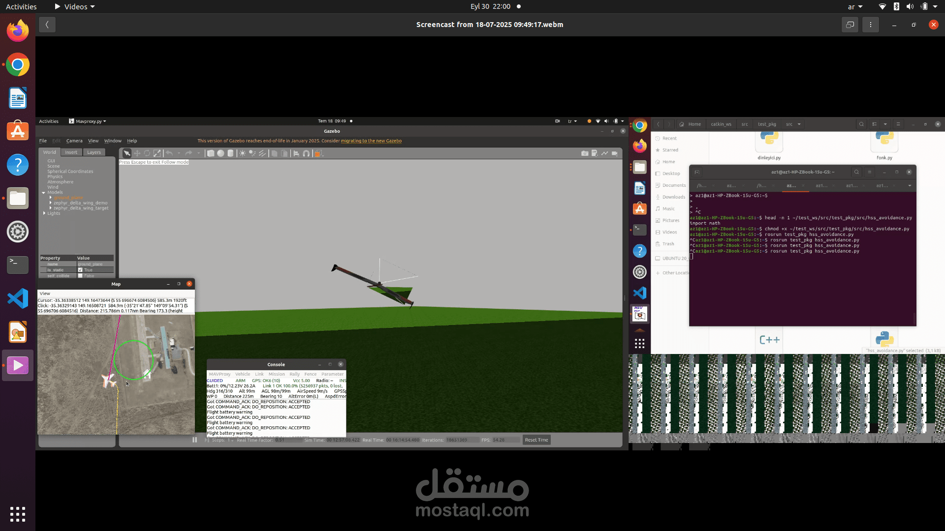
Task: Select the Rotate mode tool in Gazebo
Action: pos(147,153)
